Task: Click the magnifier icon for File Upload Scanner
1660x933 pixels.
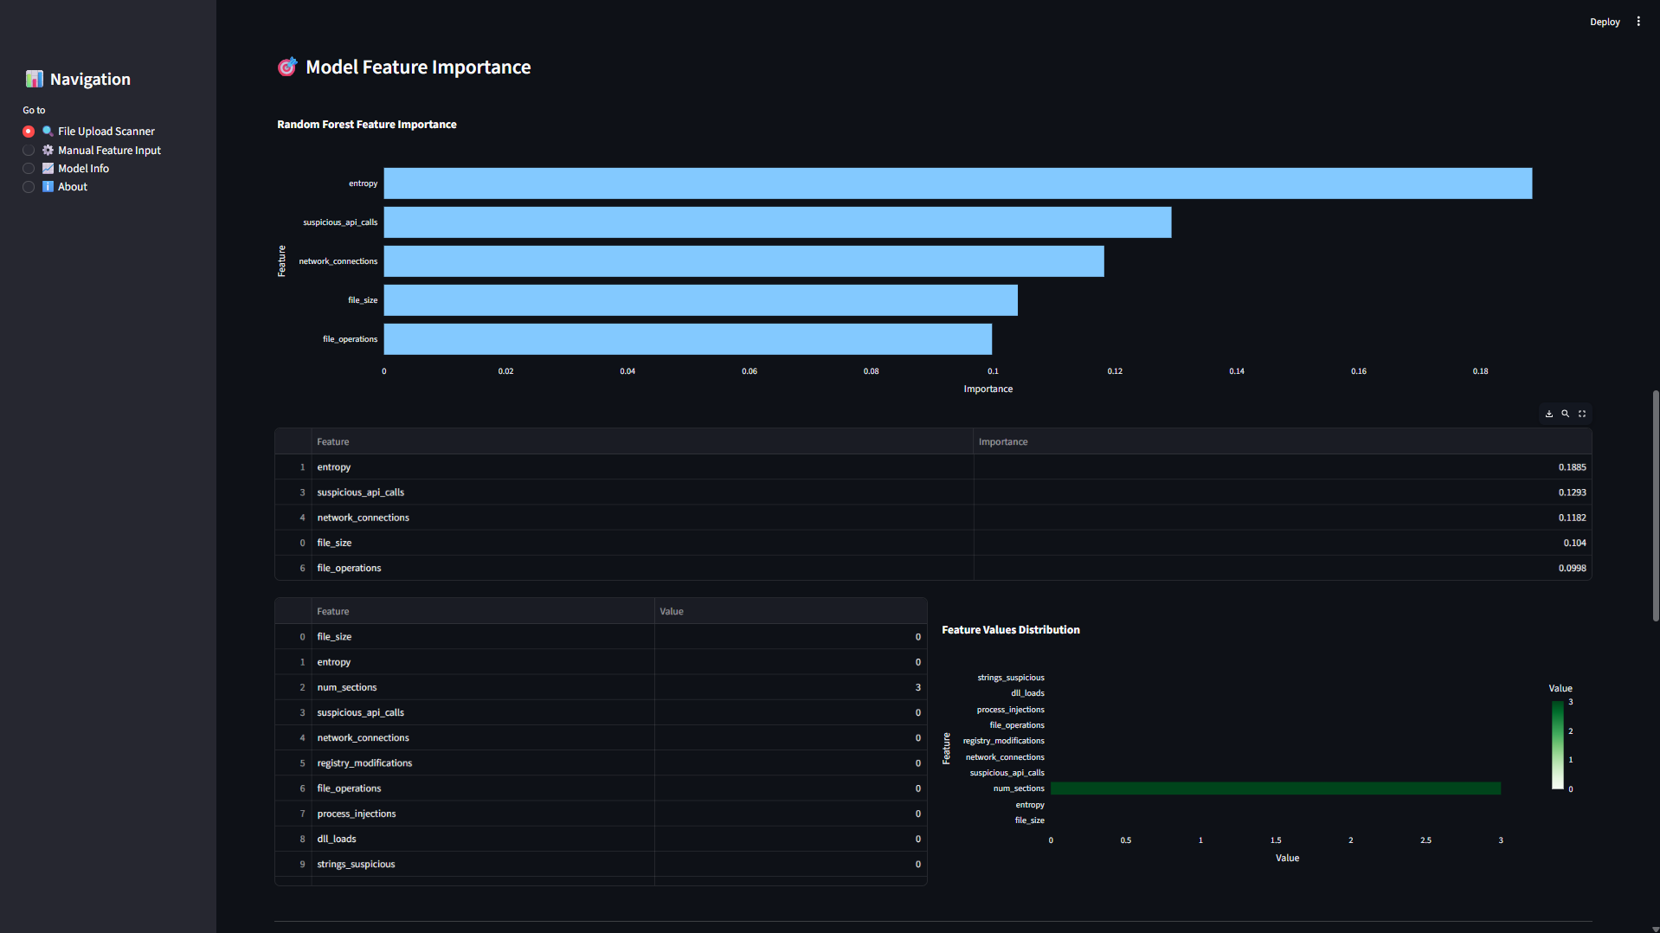Action: (48, 131)
